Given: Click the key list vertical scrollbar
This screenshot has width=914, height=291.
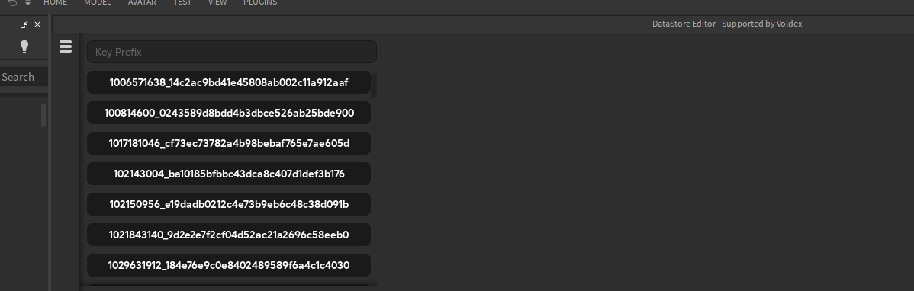Looking at the screenshot, I should click(x=375, y=85).
